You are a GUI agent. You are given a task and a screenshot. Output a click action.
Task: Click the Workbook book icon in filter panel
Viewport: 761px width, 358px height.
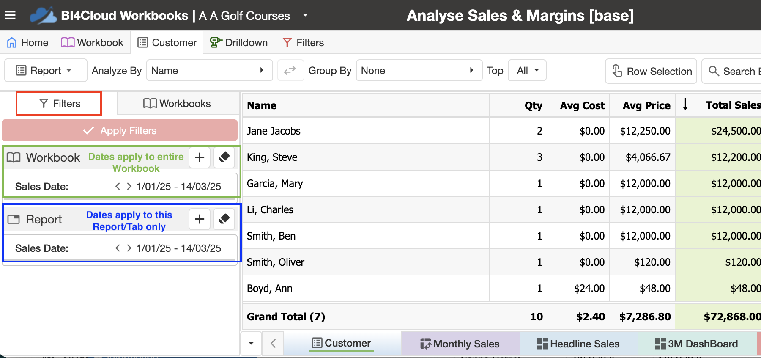(14, 157)
